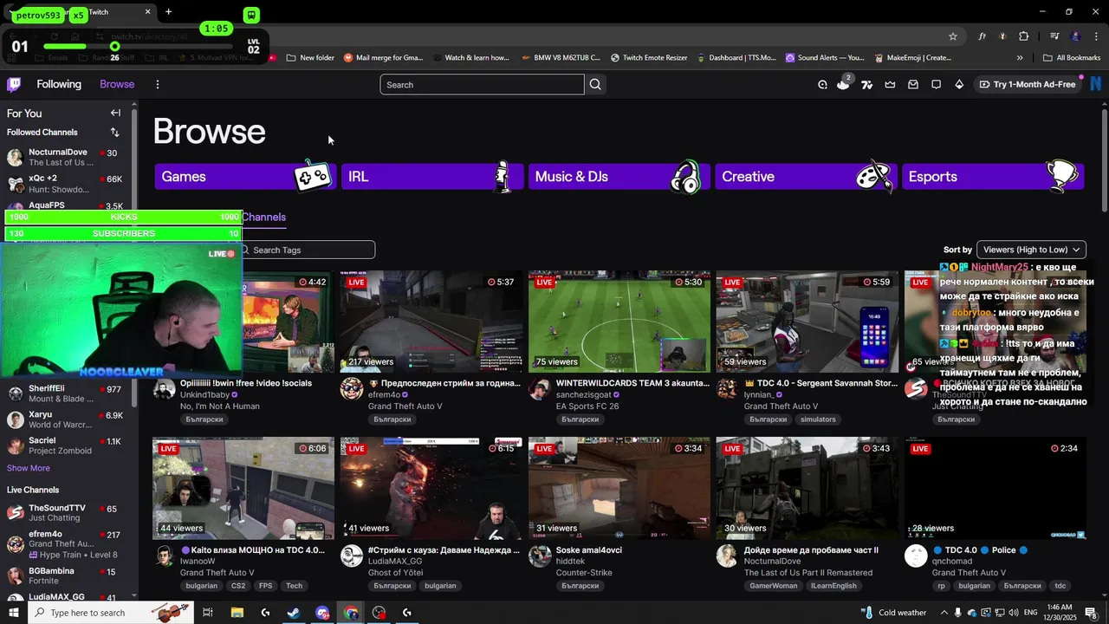Open the hiddtek Counter-Strike stream thumbnail
The width and height of the screenshot is (1109, 624).
tap(619, 488)
